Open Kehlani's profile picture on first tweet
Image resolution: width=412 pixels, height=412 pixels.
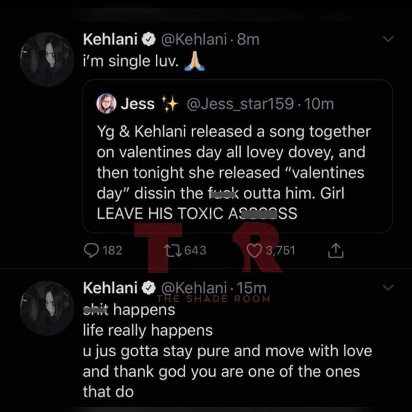pyautogui.click(x=47, y=59)
